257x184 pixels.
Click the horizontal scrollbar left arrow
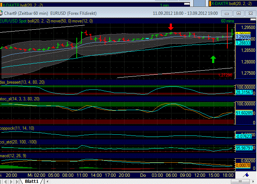pyautogui.click(x=47, y=181)
